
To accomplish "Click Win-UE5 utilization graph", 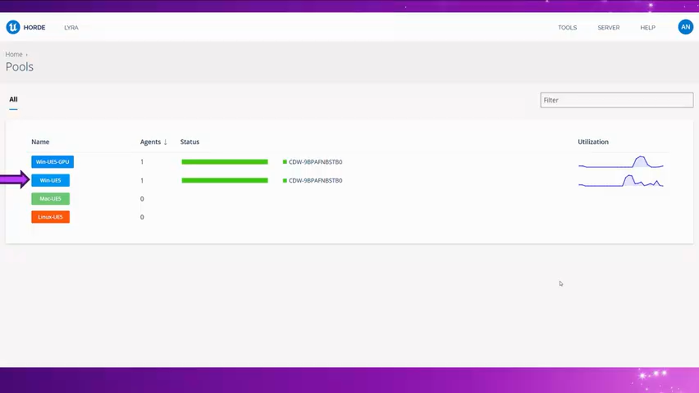I will click(x=621, y=181).
